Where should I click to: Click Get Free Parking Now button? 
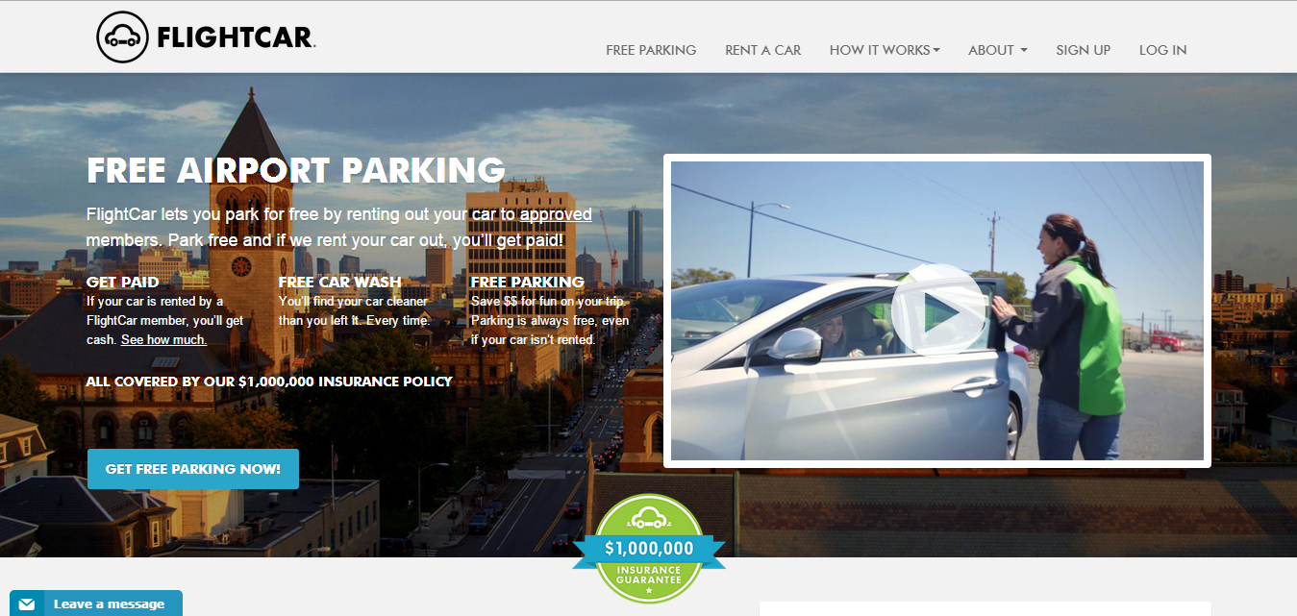193,469
